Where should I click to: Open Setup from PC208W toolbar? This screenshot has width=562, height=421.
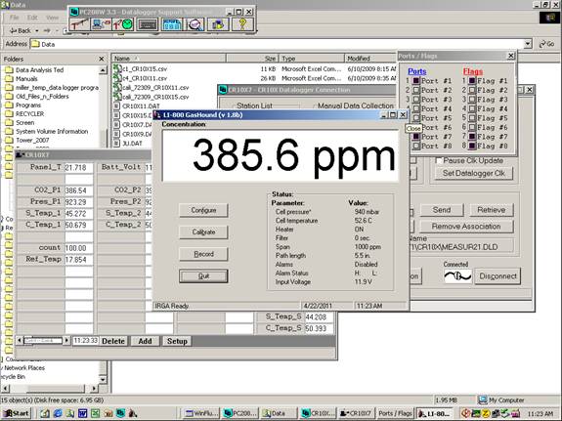pos(79,24)
